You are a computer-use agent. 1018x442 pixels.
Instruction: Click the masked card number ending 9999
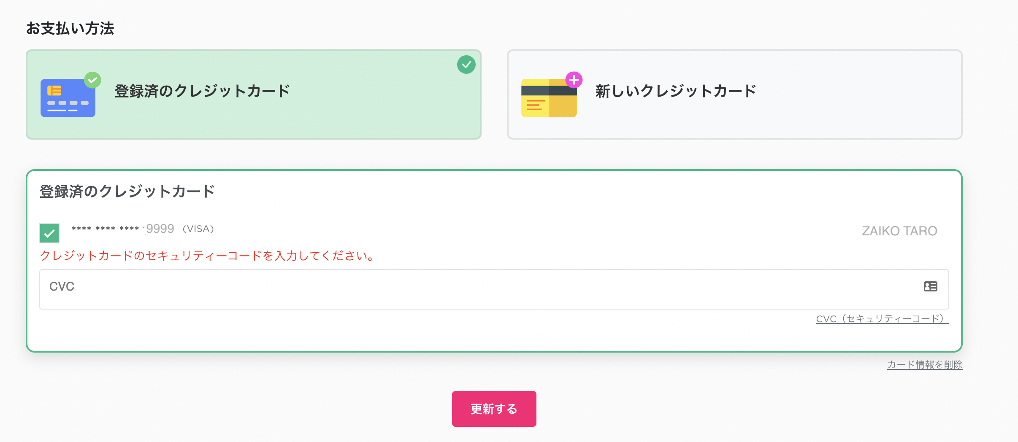click(x=123, y=229)
